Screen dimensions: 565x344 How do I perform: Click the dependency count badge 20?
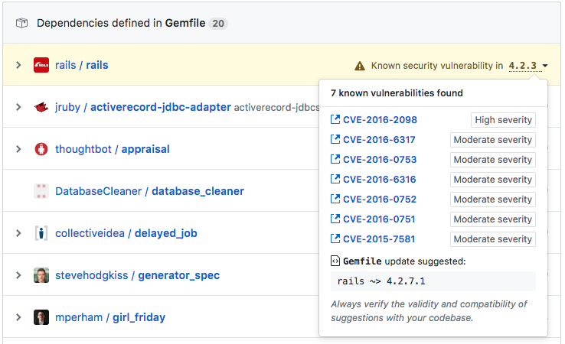[x=218, y=24]
